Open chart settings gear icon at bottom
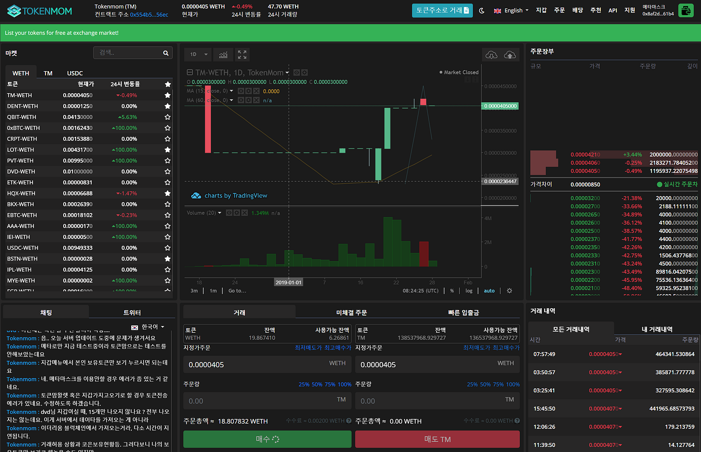The image size is (701, 452). 509,291
